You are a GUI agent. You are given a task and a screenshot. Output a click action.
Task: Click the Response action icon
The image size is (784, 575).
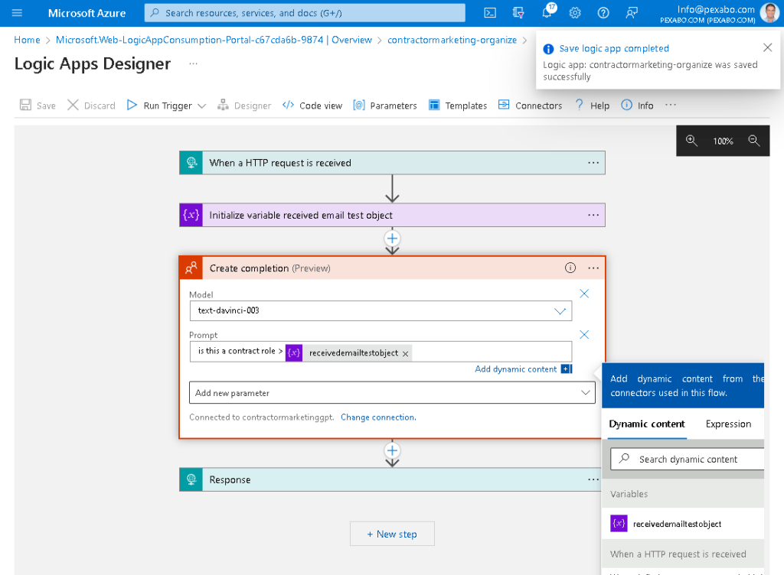tap(191, 479)
